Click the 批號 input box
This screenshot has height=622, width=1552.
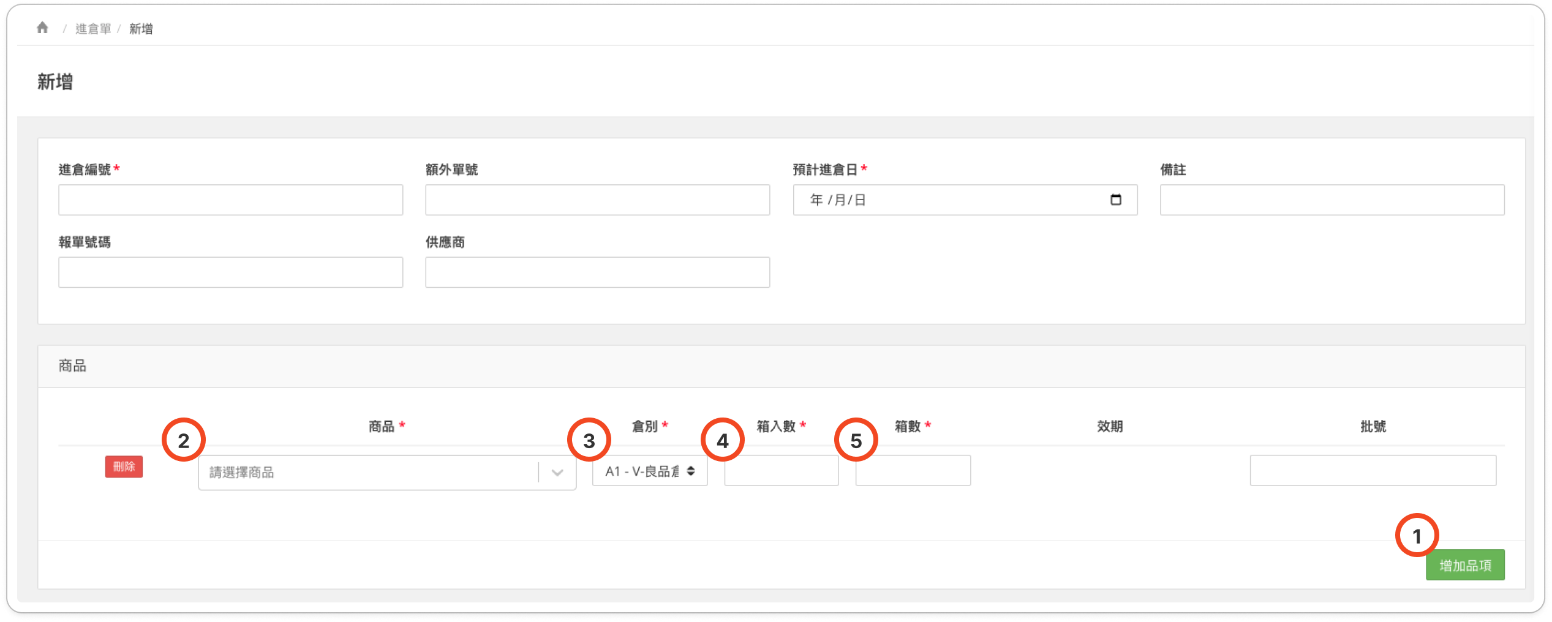[x=1373, y=471]
